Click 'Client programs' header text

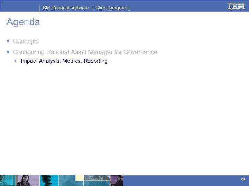[x=112, y=8]
